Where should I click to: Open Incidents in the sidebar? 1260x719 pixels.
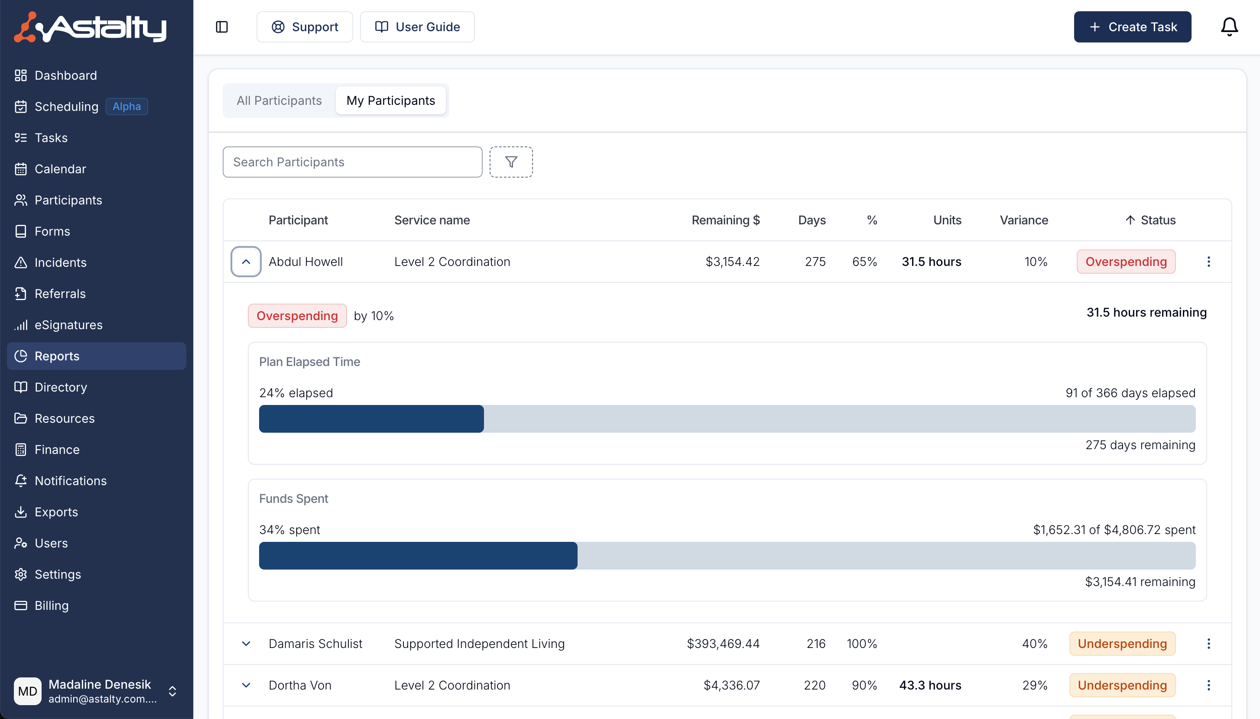click(x=96, y=262)
